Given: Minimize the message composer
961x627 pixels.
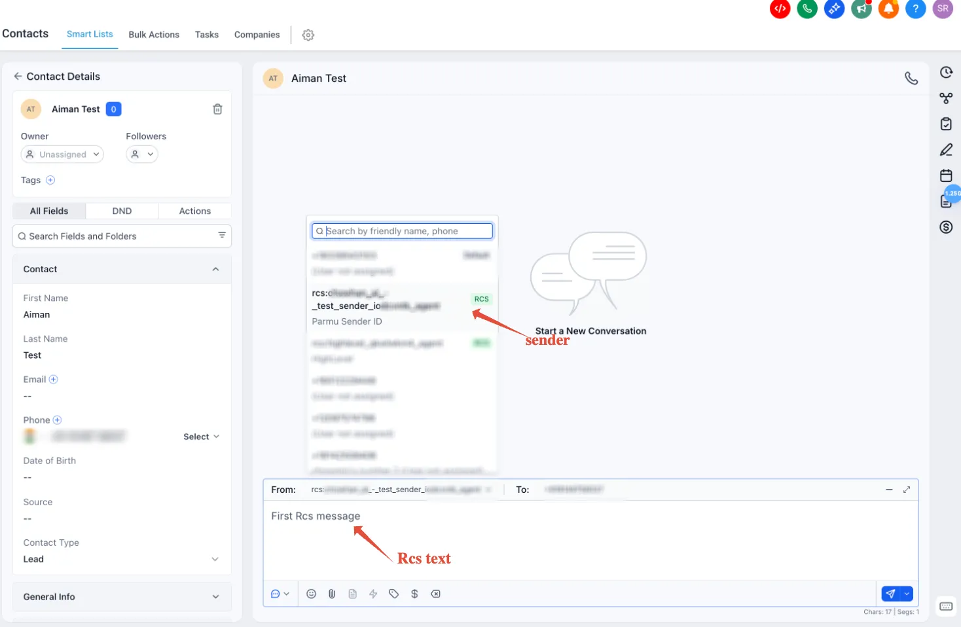Looking at the screenshot, I should click(889, 490).
